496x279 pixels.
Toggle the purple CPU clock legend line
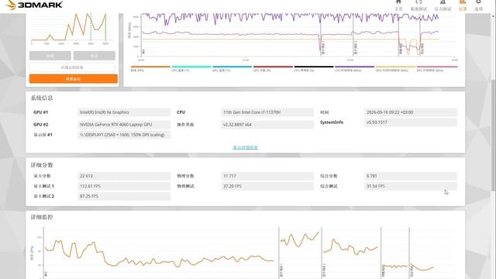(355, 69)
